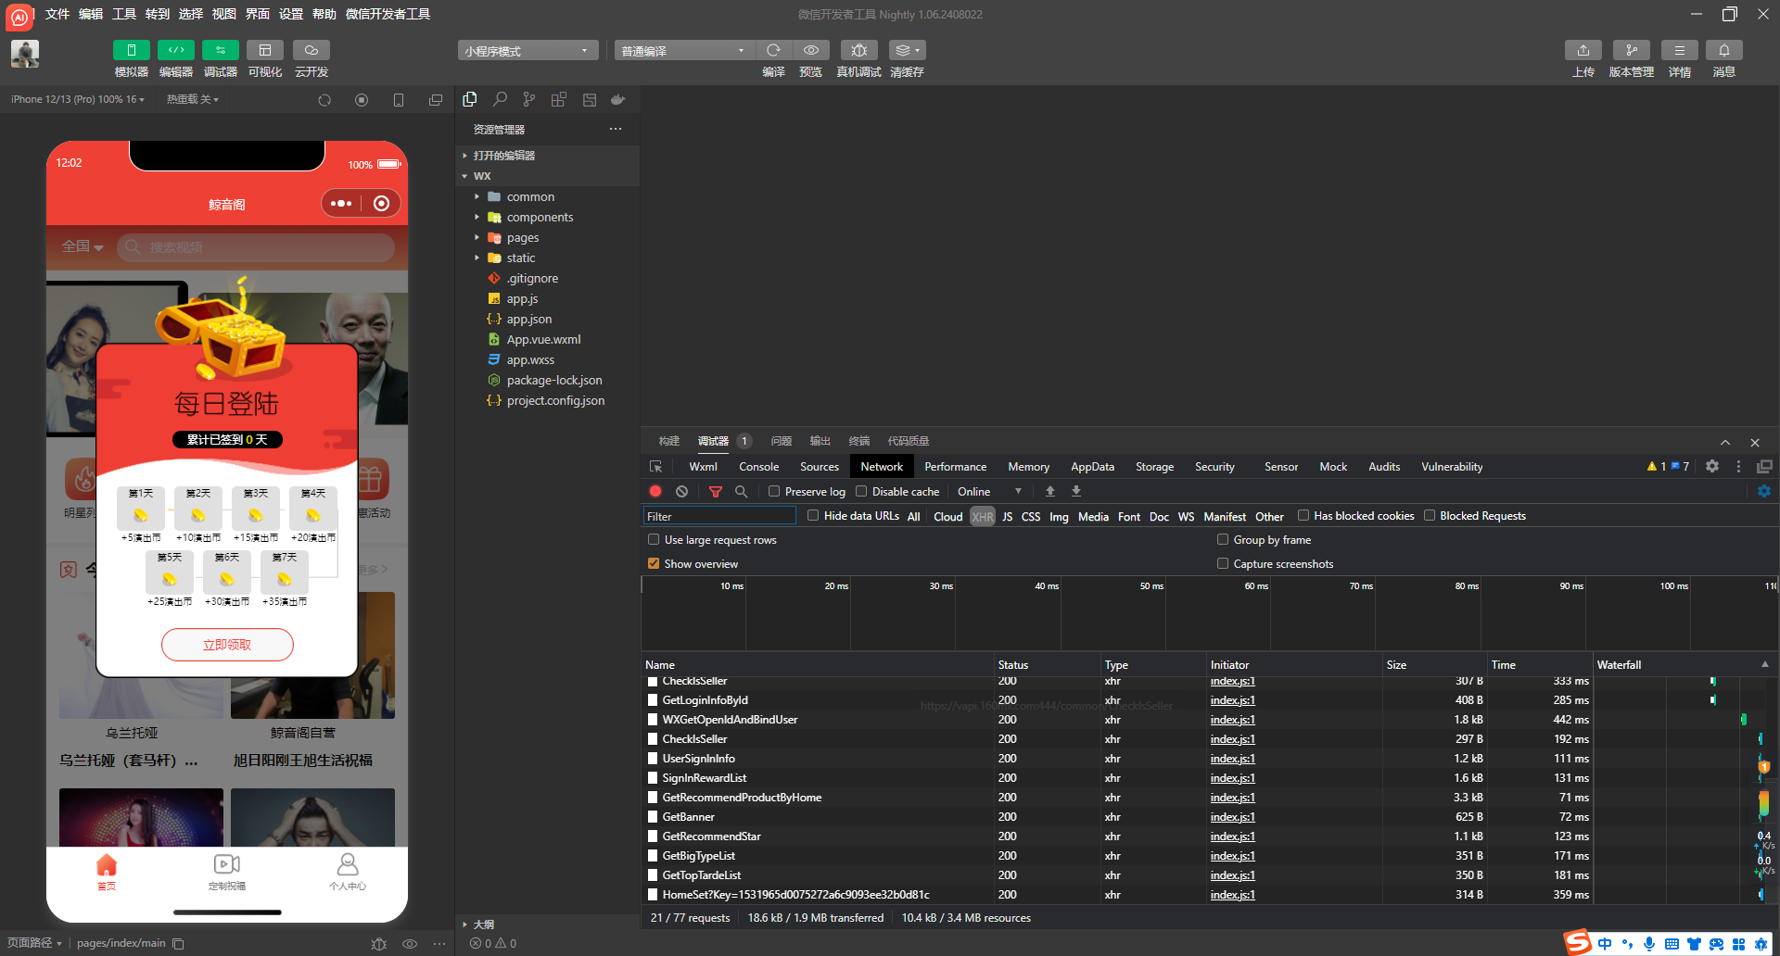The image size is (1780, 956).
Task: Click the 立即领取 button
Action: (x=227, y=645)
